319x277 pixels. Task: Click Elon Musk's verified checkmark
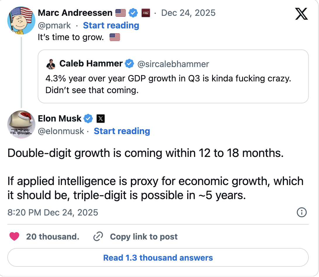click(88, 119)
